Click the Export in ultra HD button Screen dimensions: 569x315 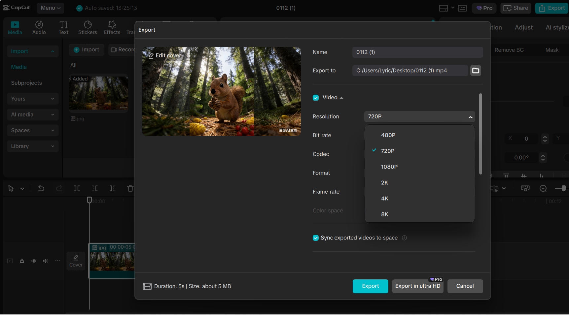[x=417, y=286]
